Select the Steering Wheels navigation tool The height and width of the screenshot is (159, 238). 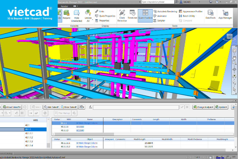pyautogui.click(x=235, y=51)
